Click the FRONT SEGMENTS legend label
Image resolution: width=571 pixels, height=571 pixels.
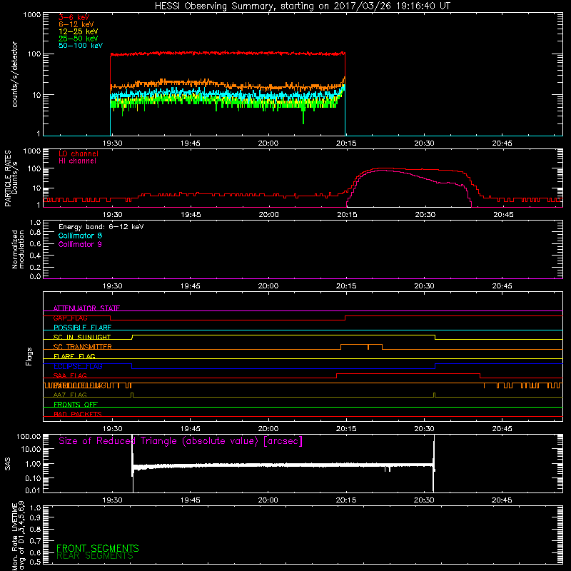pyautogui.click(x=98, y=548)
